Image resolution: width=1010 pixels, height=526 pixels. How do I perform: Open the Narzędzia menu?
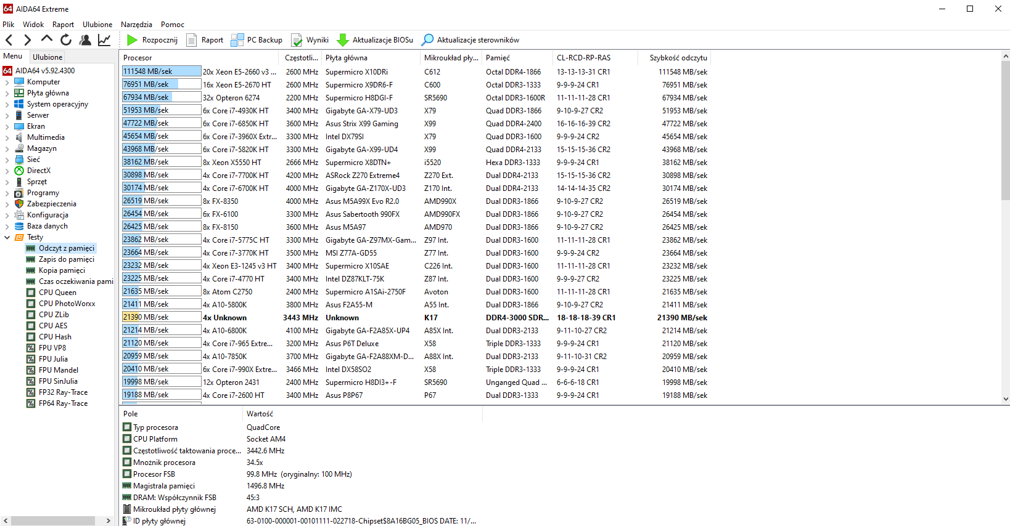(136, 25)
